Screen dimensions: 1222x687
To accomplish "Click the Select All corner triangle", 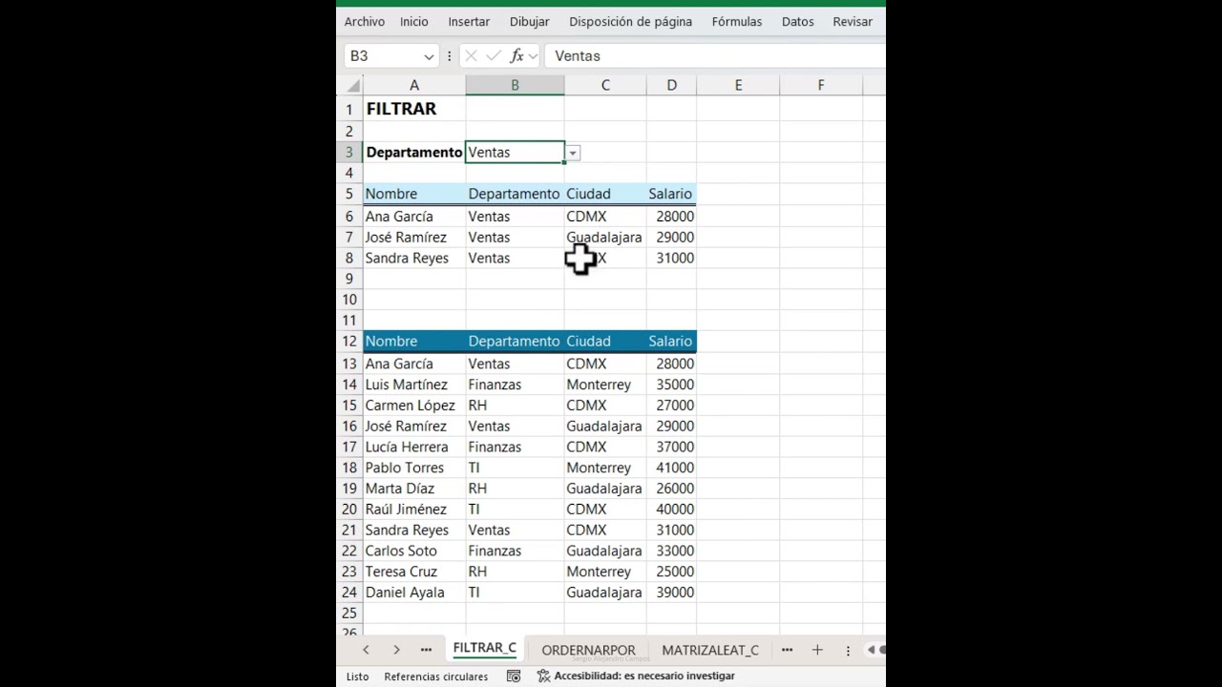I will [x=354, y=86].
